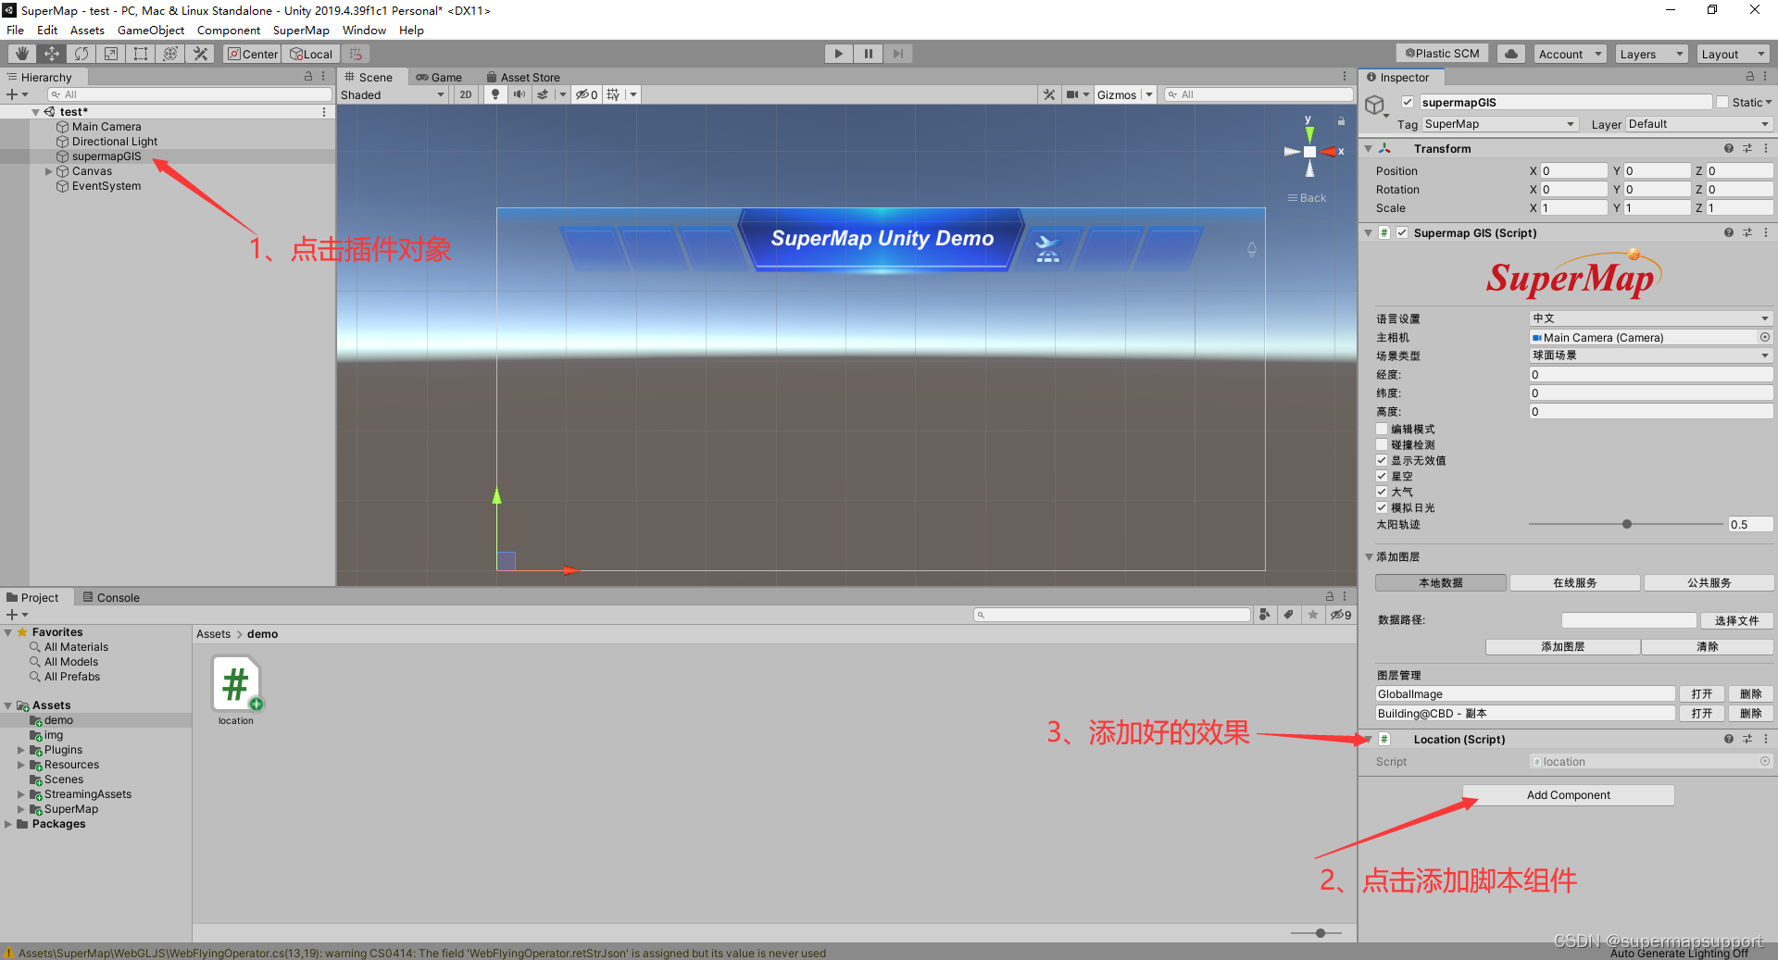Select the Hand tool
This screenshot has height=960, width=1778.
click(22, 54)
